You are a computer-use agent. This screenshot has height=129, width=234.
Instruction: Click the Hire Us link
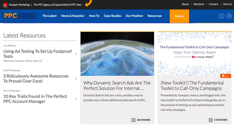(x=227, y=4)
